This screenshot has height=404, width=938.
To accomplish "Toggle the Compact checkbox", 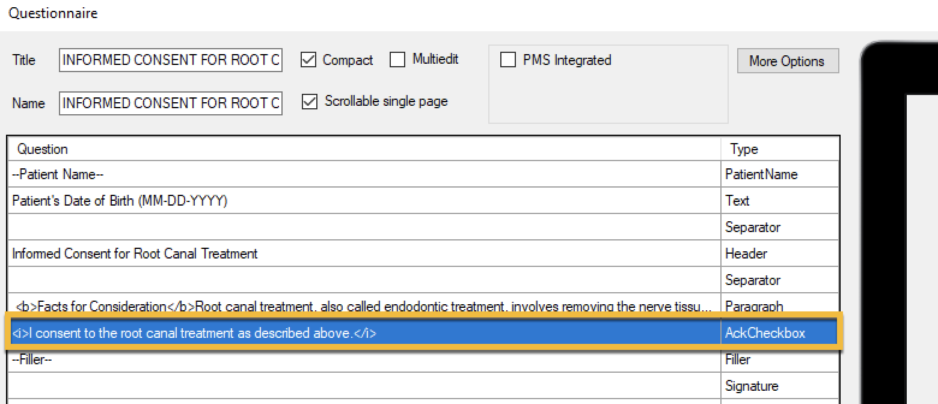I will pyautogui.click(x=308, y=60).
